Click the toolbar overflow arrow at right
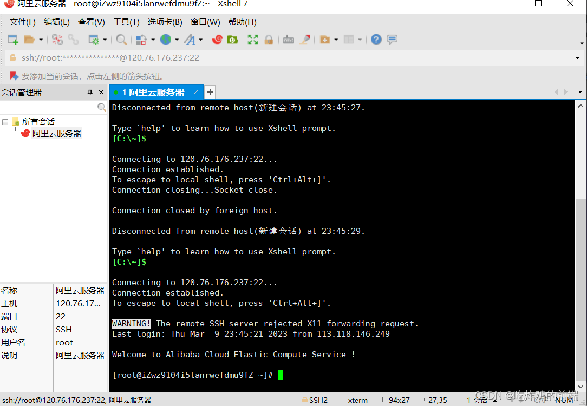587x406 pixels. coord(582,43)
